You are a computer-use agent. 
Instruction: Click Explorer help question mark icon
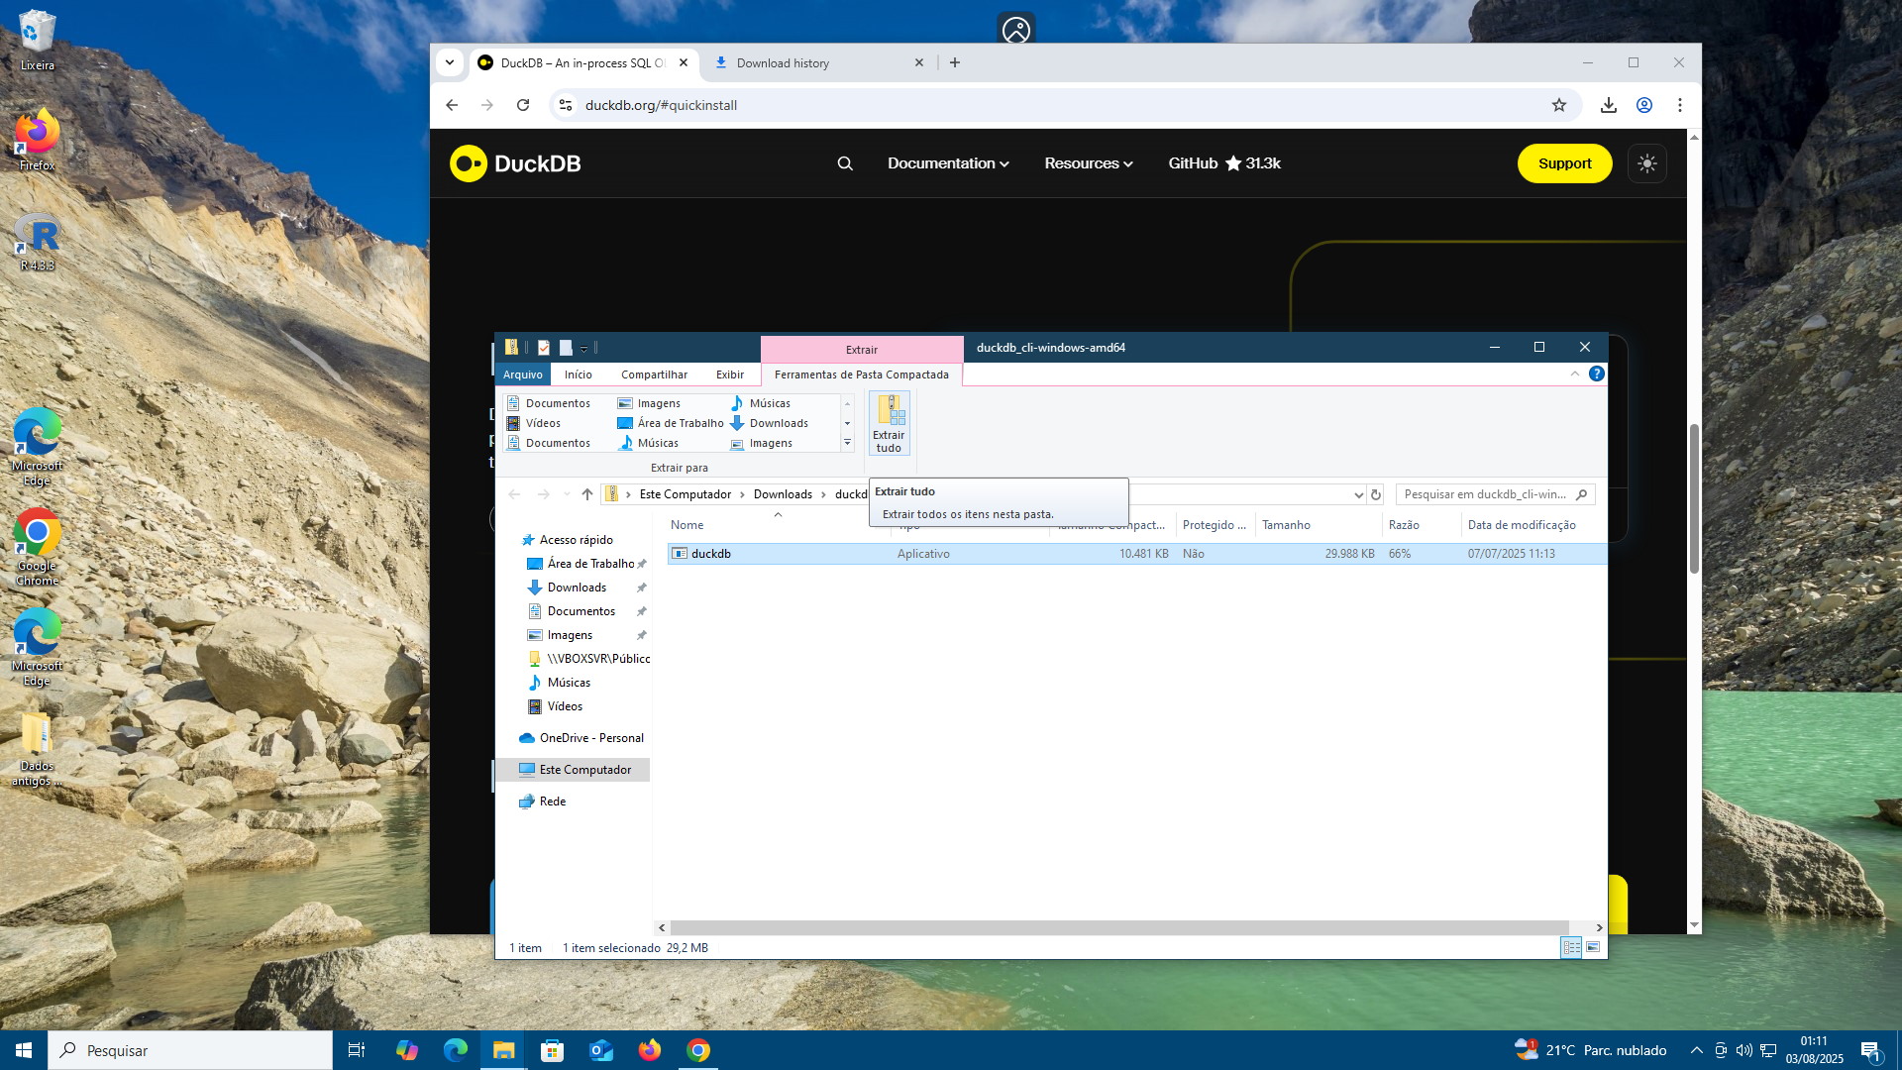(x=1596, y=374)
